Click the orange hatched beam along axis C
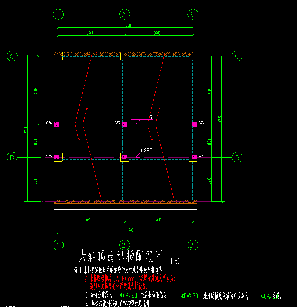This screenshot has height=307, width=297. point(125,54)
